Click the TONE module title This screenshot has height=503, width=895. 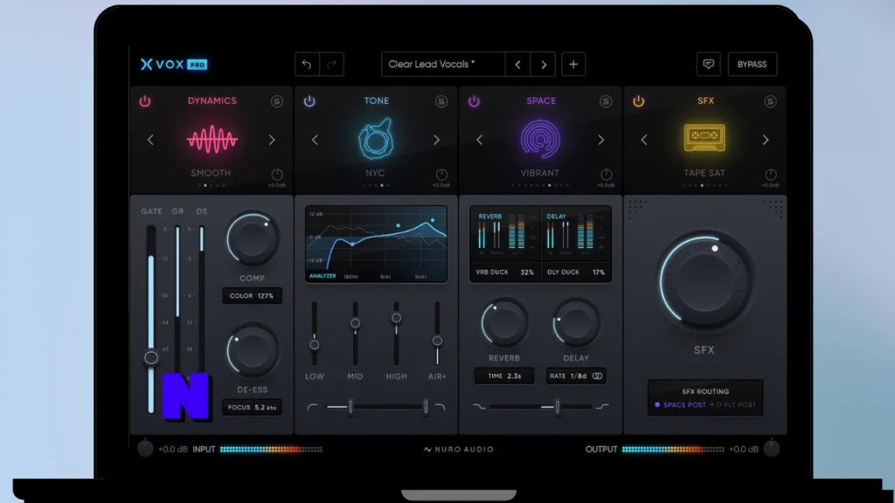coord(376,101)
